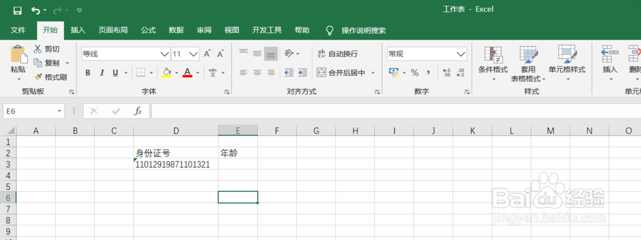Image resolution: width=641 pixels, height=240 pixels.
Task: Open 对齐方式 group dialog launcher
Action: coord(378,92)
